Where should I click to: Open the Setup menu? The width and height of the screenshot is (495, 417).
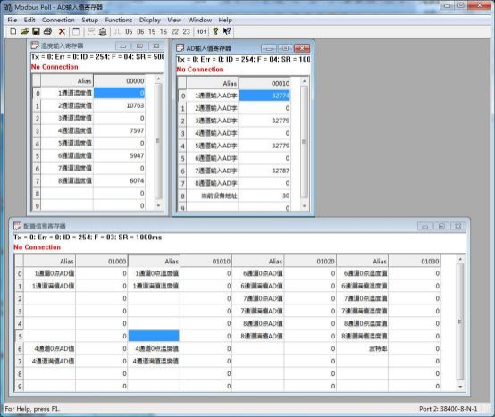coord(90,20)
